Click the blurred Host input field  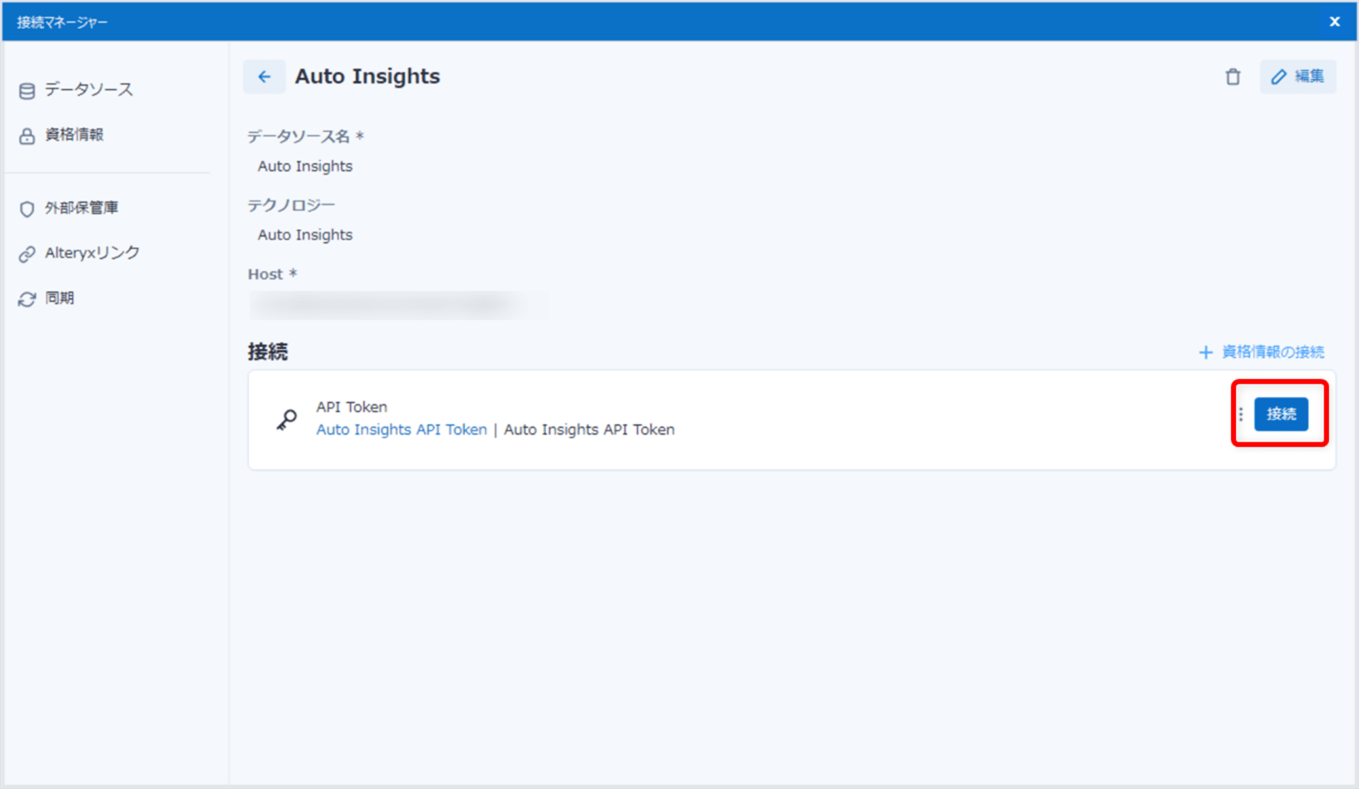click(400, 305)
